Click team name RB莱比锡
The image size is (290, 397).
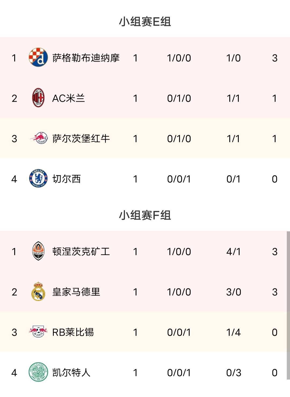73,332
